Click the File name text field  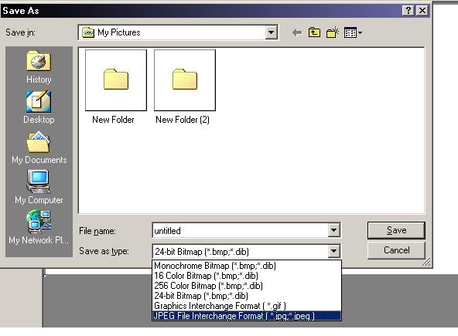[x=241, y=230]
